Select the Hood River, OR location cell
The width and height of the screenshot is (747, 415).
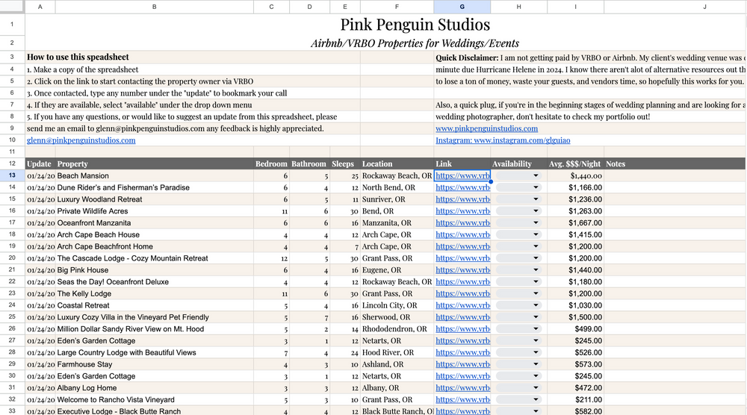397,352
